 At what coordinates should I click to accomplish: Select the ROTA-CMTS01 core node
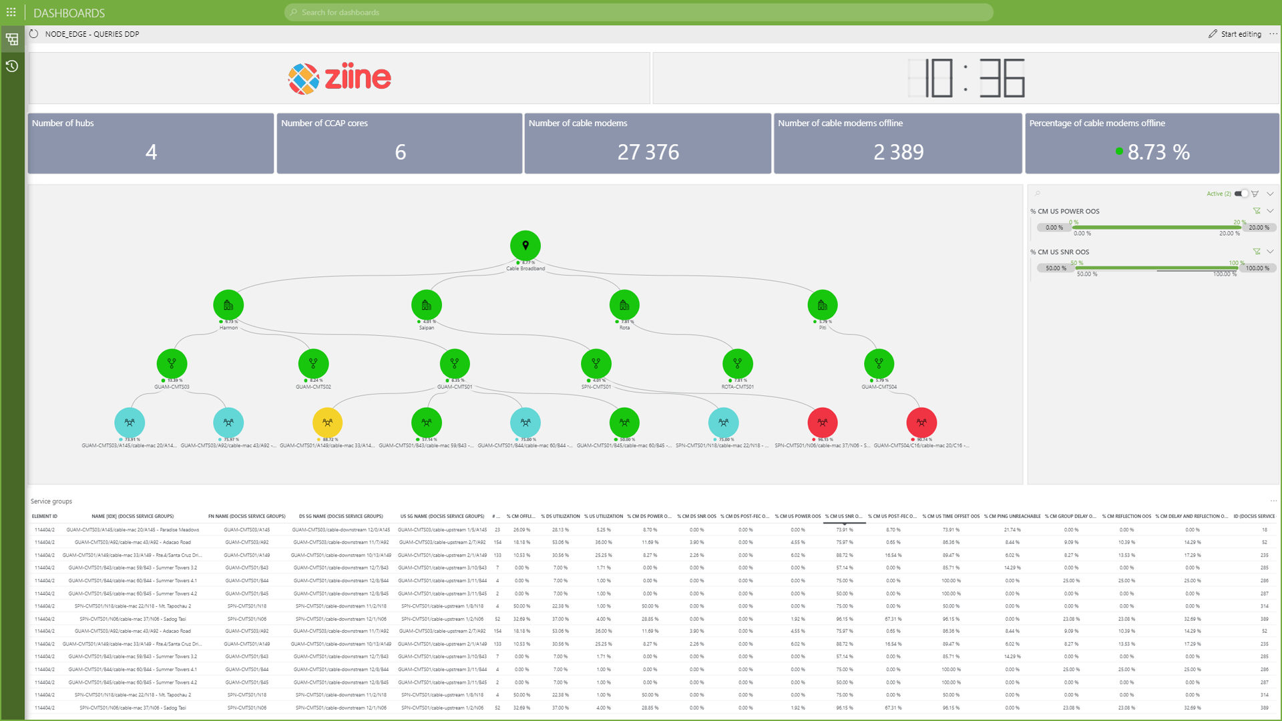[738, 364]
